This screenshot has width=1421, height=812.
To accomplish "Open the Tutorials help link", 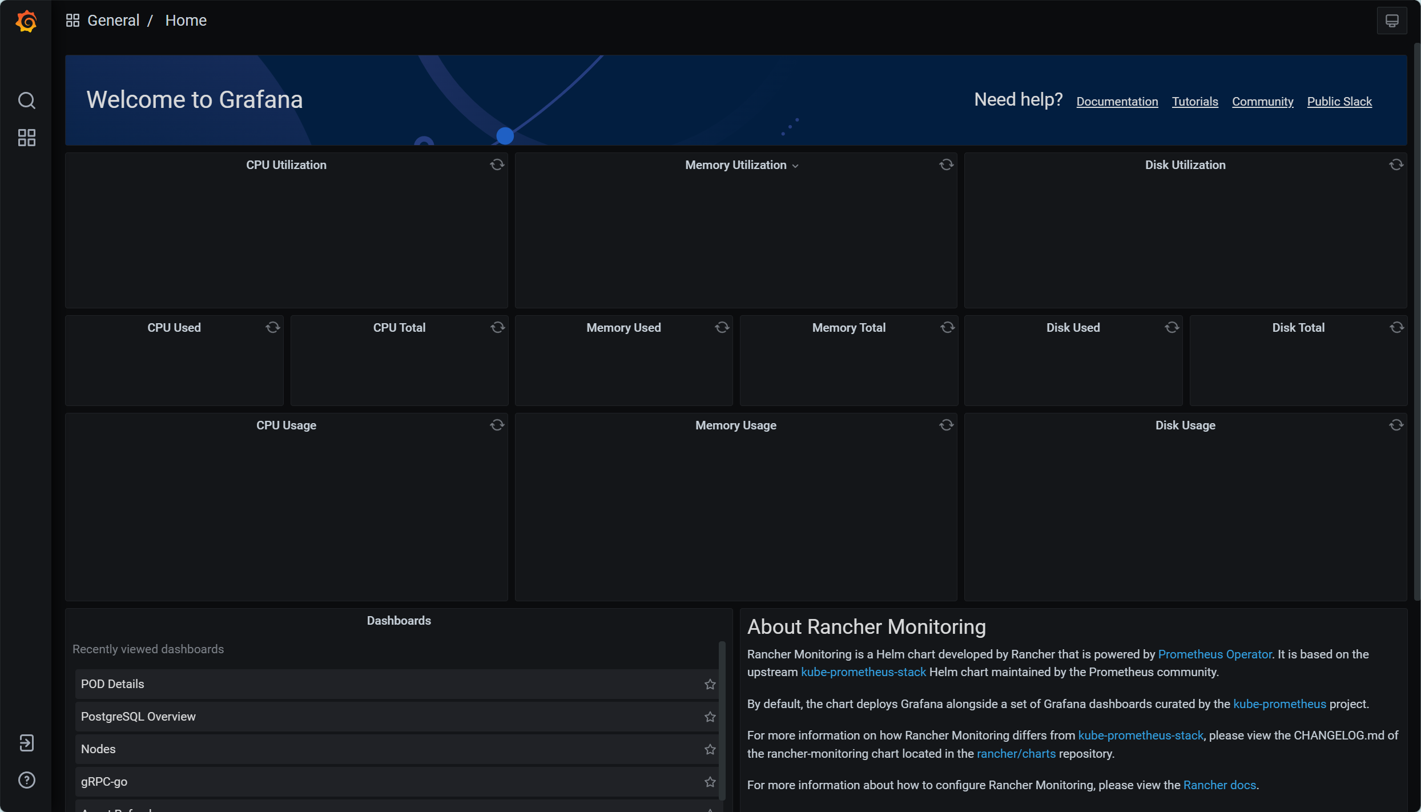I will pyautogui.click(x=1194, y=102).
